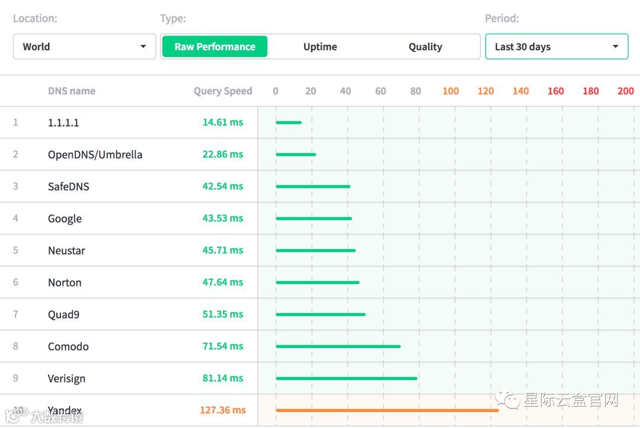Viewport: 640px width, 428px height.
Task: Click the 40 axis scale label
Action: pyautogui.click(x=345, y=91)
